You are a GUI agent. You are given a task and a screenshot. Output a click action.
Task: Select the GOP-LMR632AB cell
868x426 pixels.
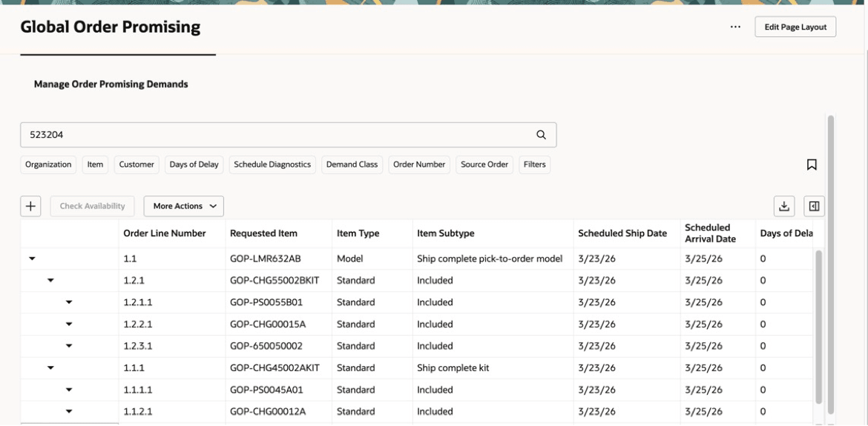(278, 259)
